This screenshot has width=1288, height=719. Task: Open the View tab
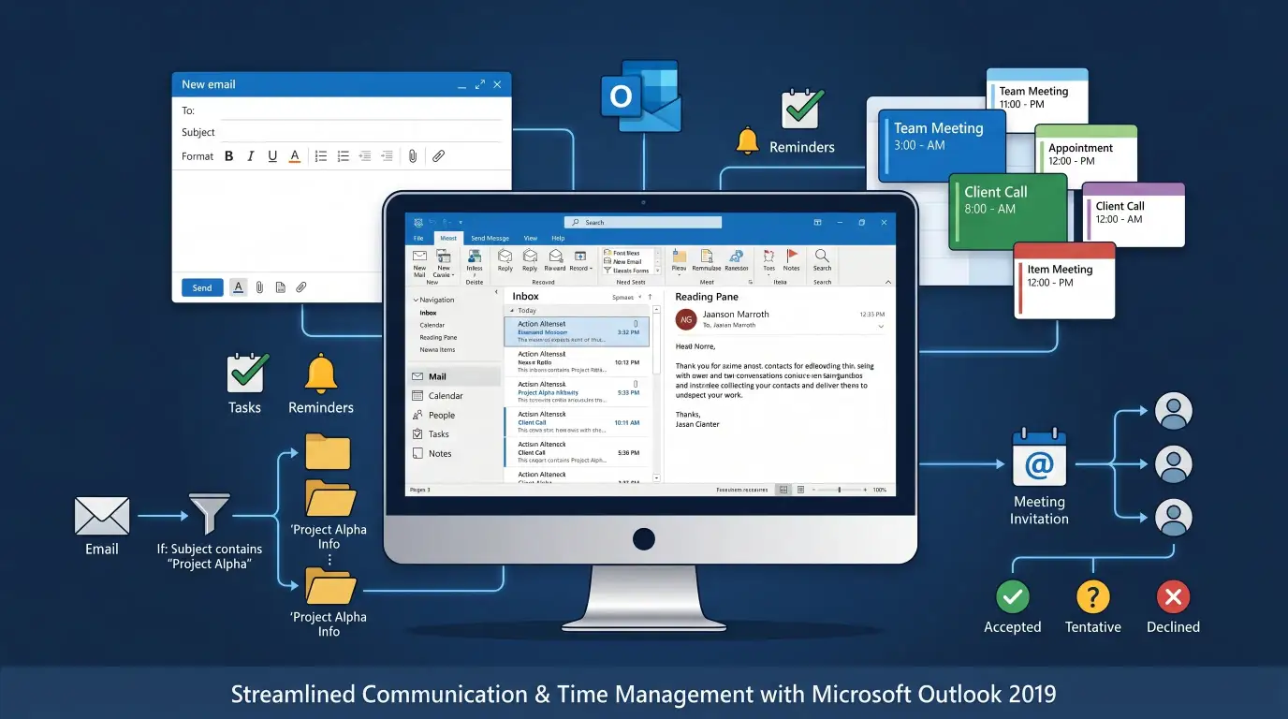tap(531, 238)
